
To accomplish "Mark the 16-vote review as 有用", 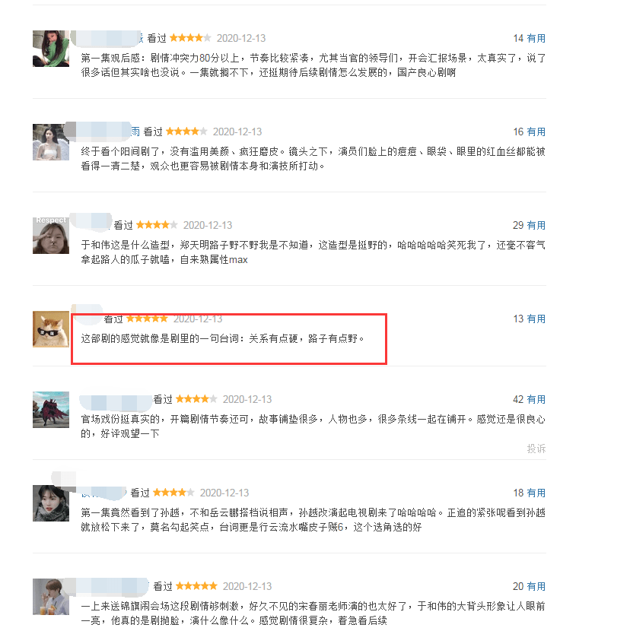I will tap(536, 132).
